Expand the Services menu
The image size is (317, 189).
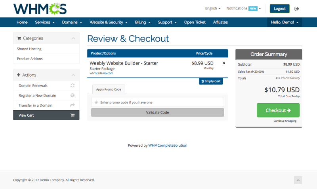pyautogui.click(x=45, y=22)
